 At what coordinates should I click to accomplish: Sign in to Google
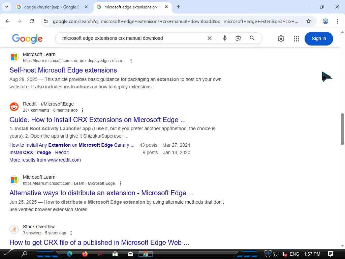(319, 39)
